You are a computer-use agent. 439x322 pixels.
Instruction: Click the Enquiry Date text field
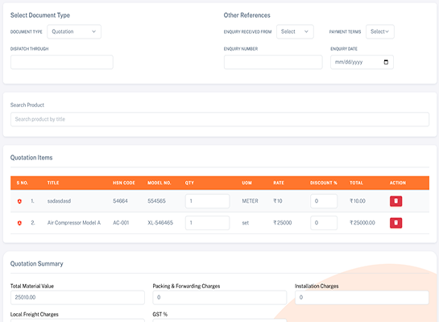(362, 62)
